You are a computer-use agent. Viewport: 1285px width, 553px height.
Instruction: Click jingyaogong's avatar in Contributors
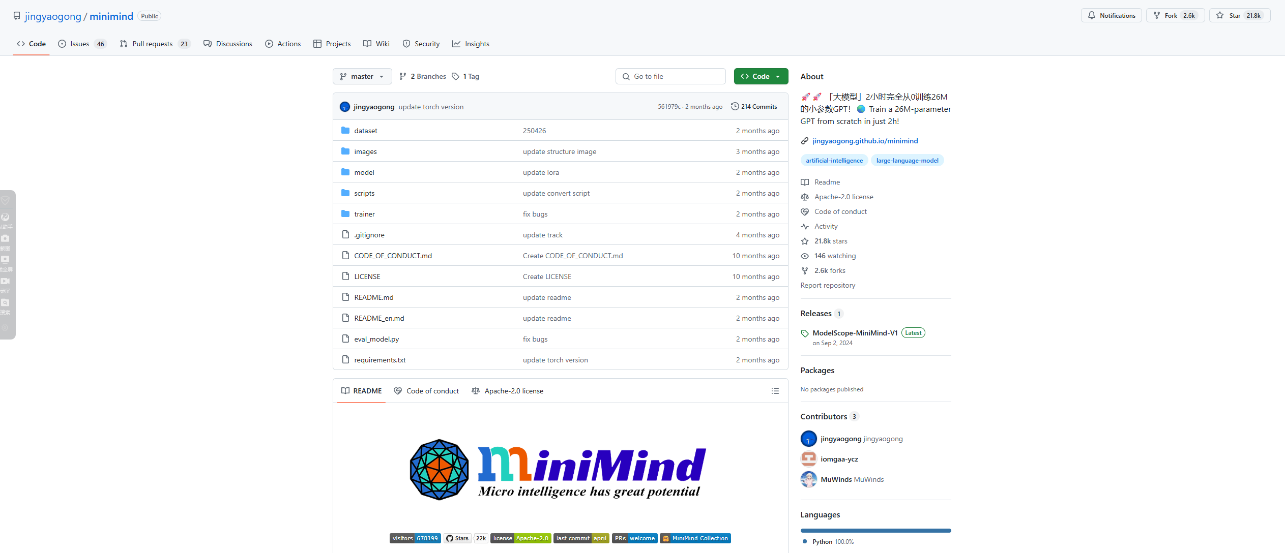(x=808, y=439)
